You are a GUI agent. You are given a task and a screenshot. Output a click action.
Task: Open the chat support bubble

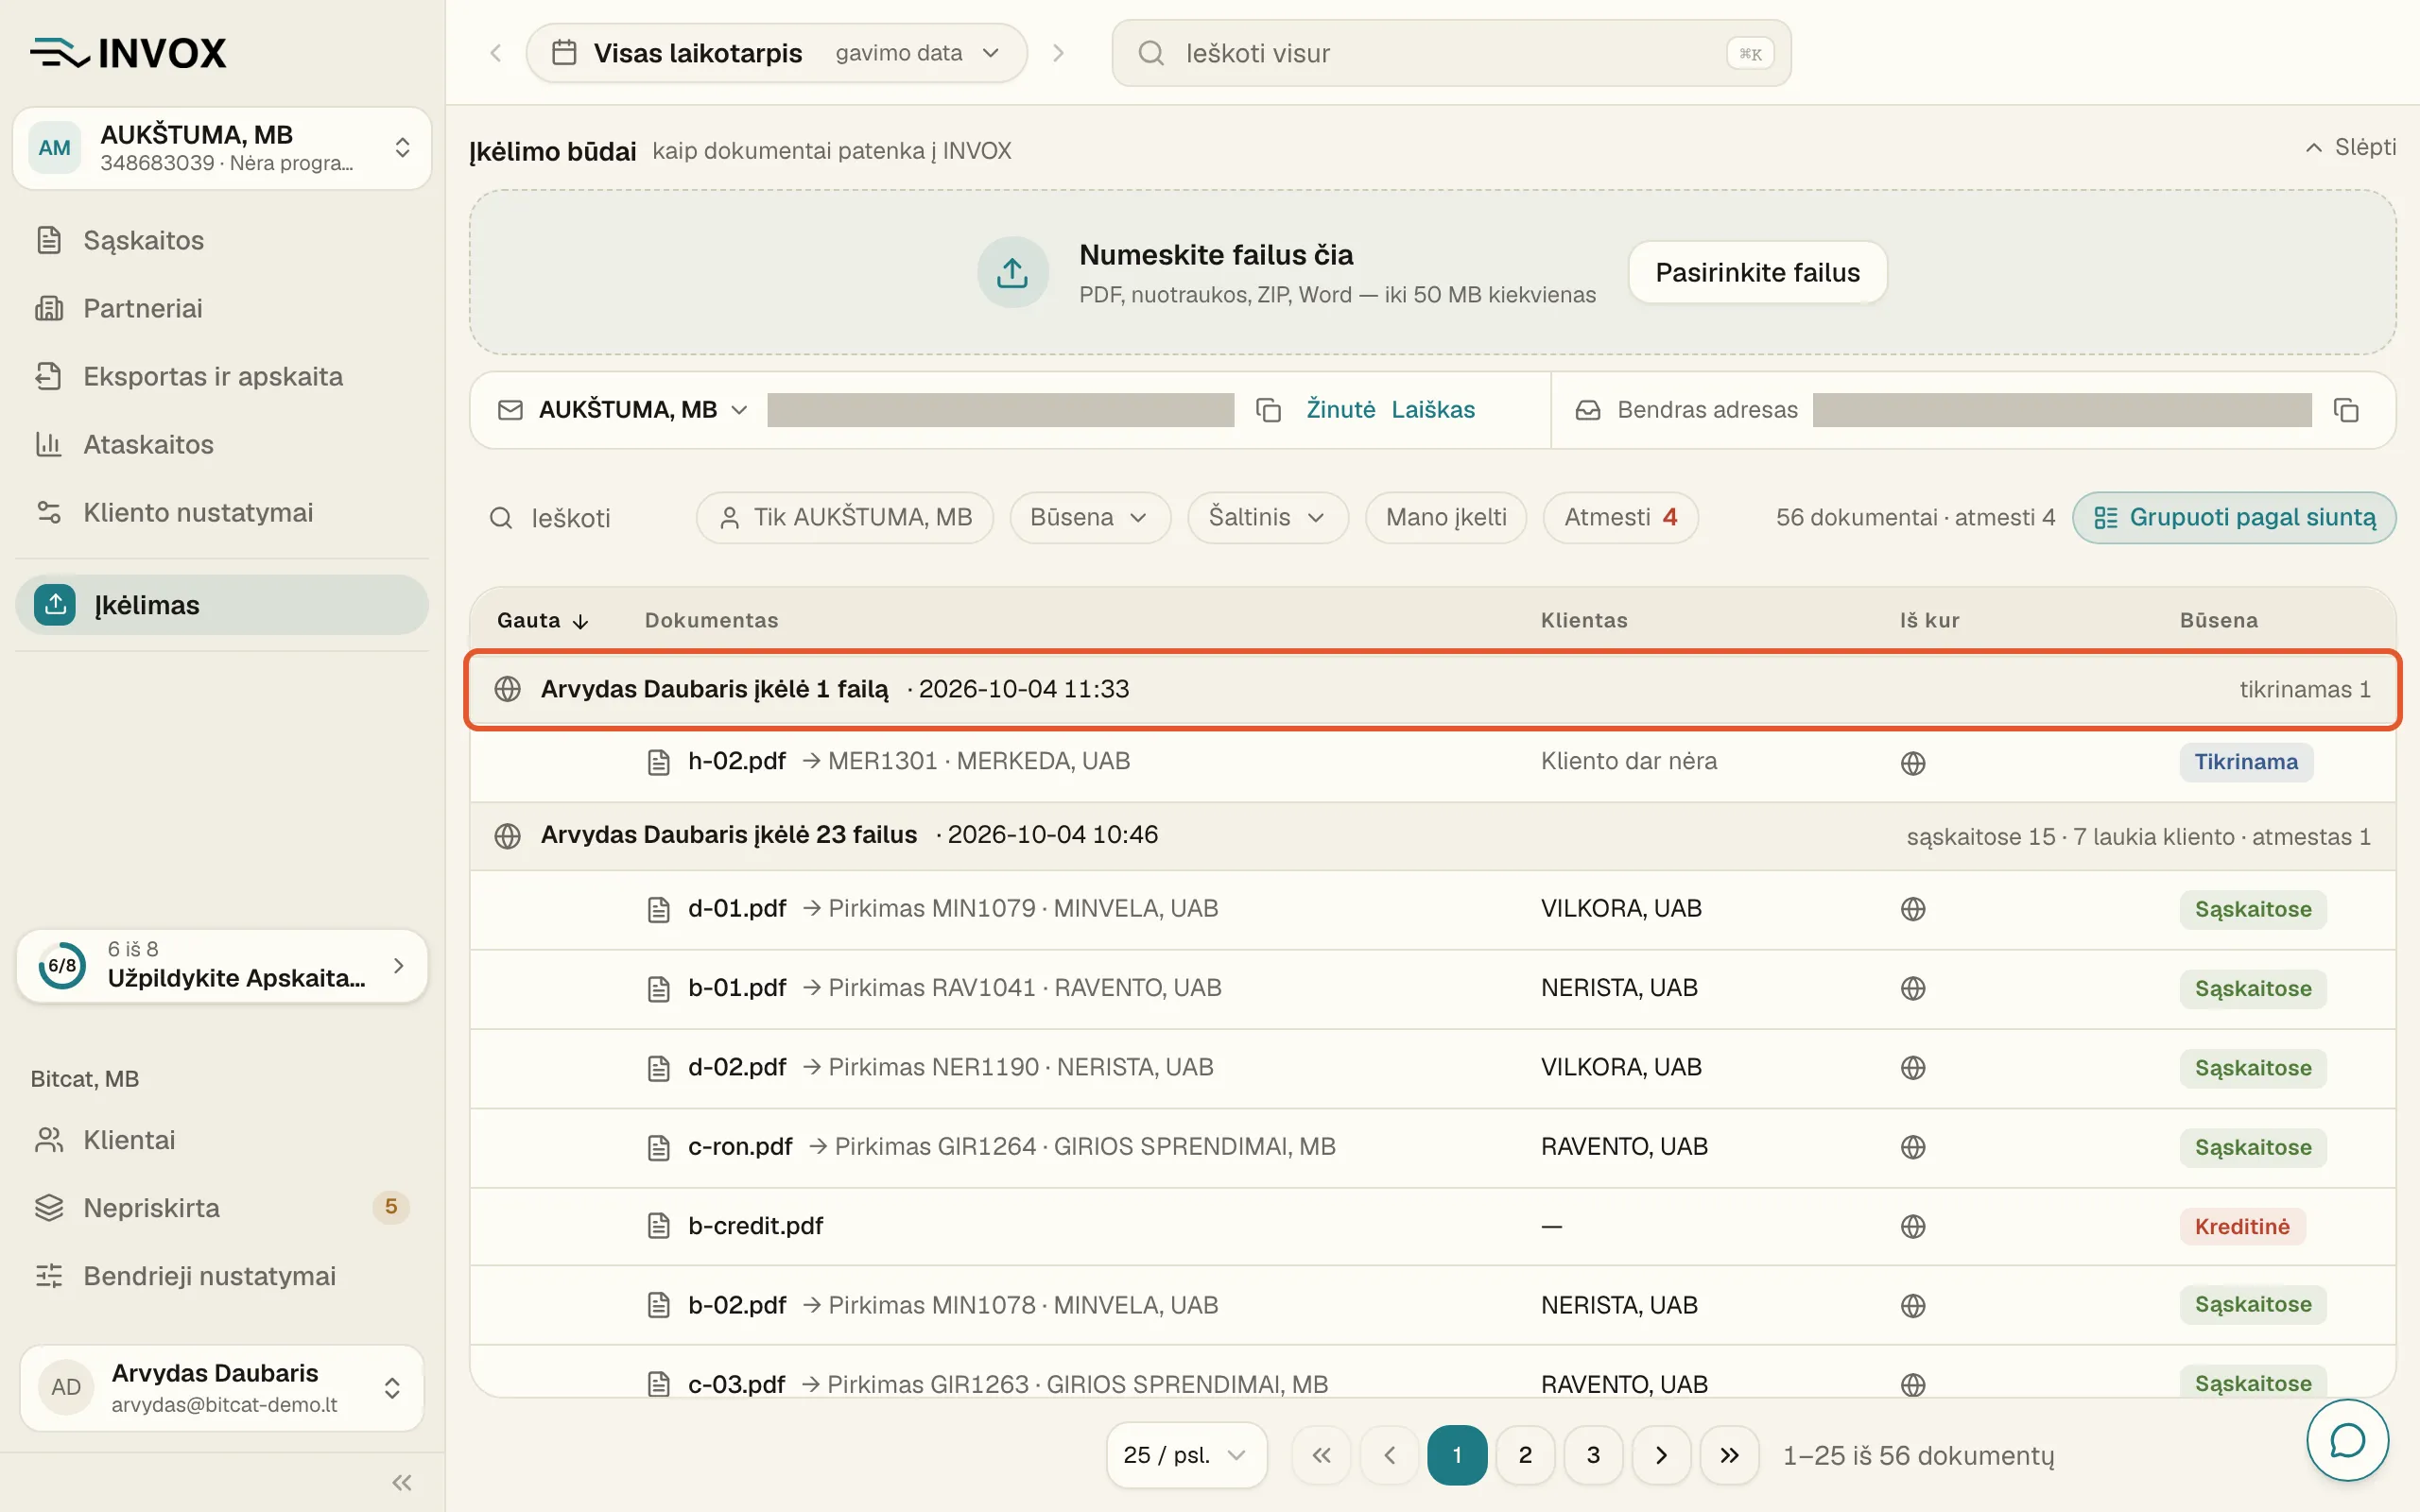[x=2347, y=1440]
